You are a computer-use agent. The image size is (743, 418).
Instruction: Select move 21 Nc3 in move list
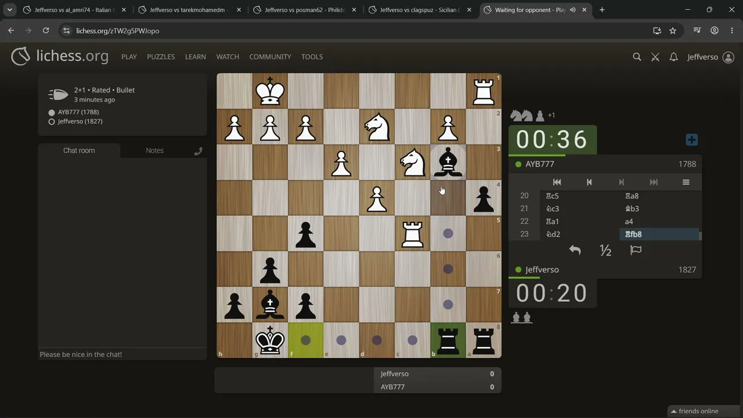click(580, 208)
